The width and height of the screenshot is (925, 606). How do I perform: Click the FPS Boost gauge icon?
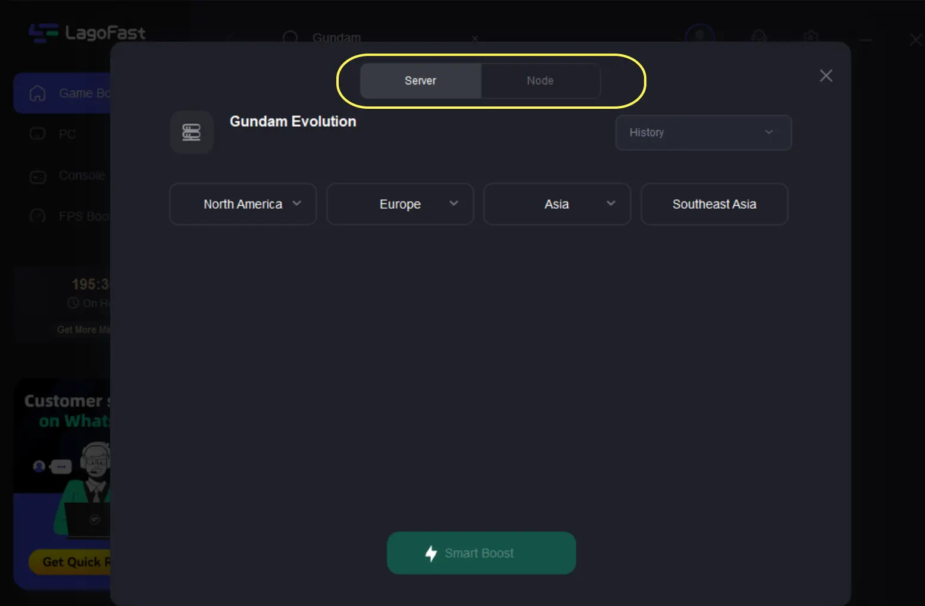(x=37, y=216)
